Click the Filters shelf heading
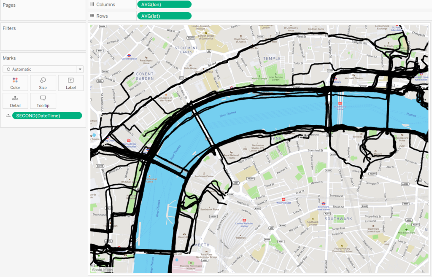Screen dimensions: 432x277 (x=9, y=28)
